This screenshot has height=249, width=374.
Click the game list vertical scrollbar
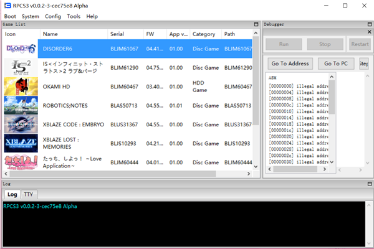point(256,81)
